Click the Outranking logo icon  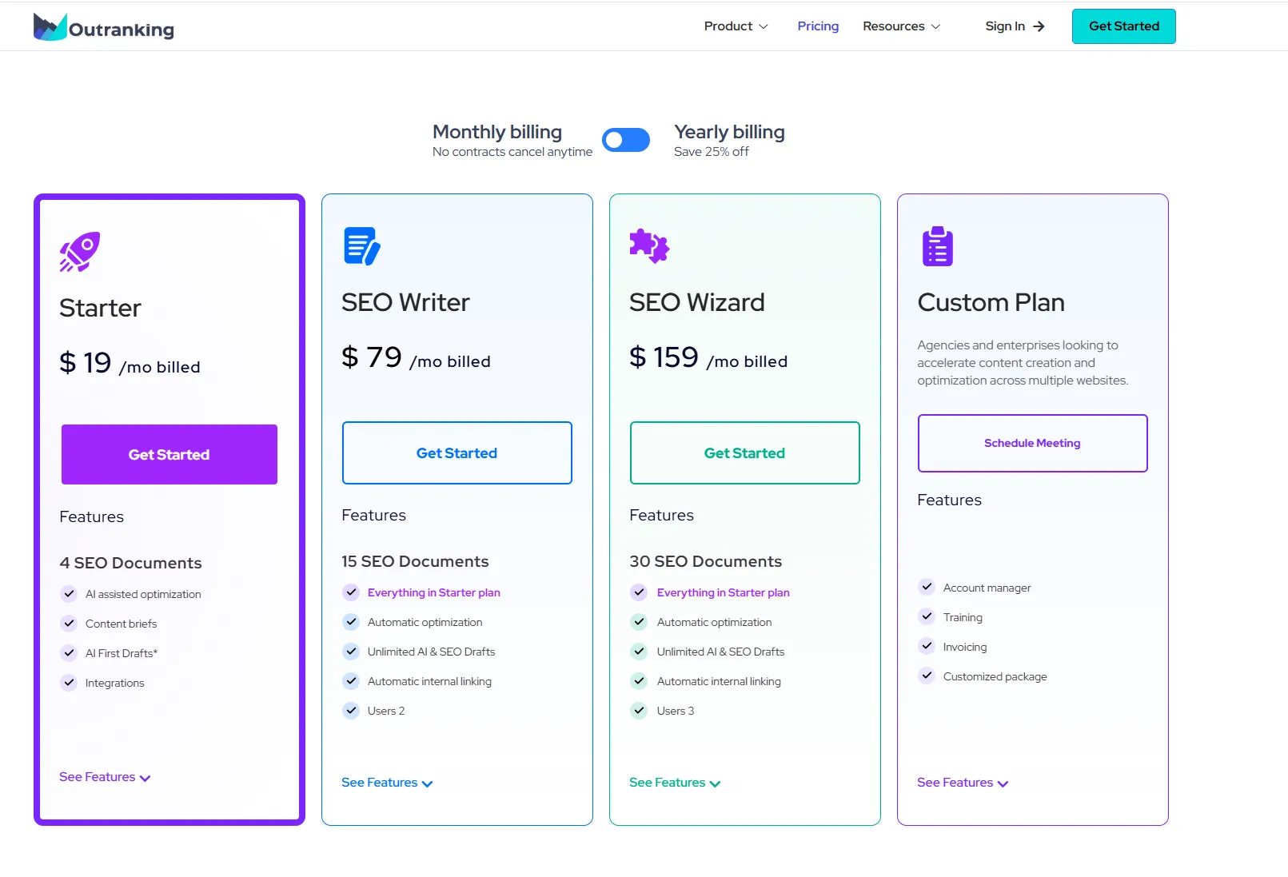[x=50, y=26]
